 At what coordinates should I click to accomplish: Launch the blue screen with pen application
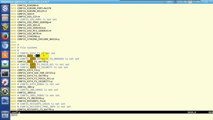5,101
